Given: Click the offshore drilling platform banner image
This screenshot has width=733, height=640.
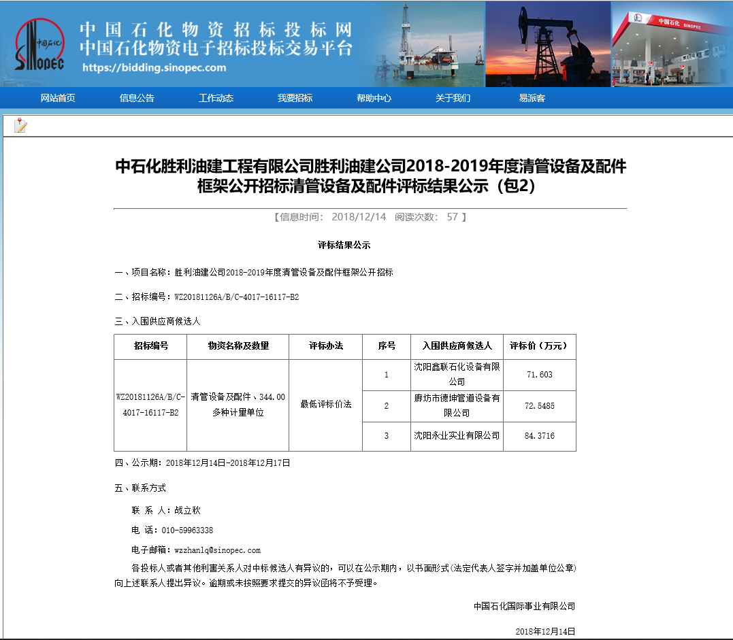Looking at the screenshot, I should (x=429, y=44).
